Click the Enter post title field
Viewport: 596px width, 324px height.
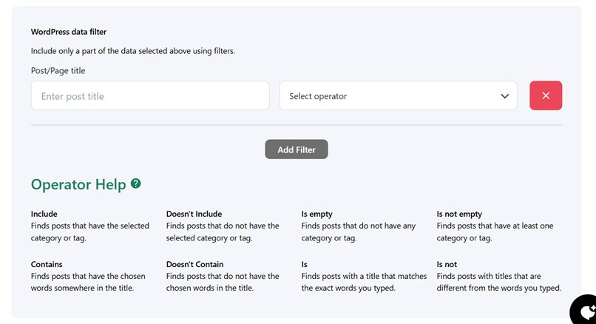150,96
